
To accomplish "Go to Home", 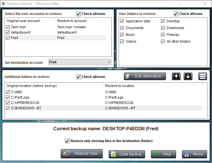I will pyautogui.click(x=195, y=154).
